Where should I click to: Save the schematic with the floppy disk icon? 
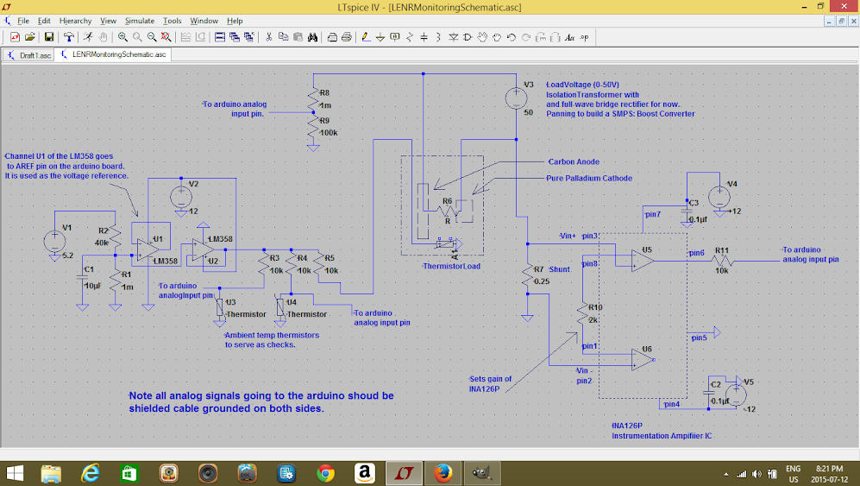49,37
